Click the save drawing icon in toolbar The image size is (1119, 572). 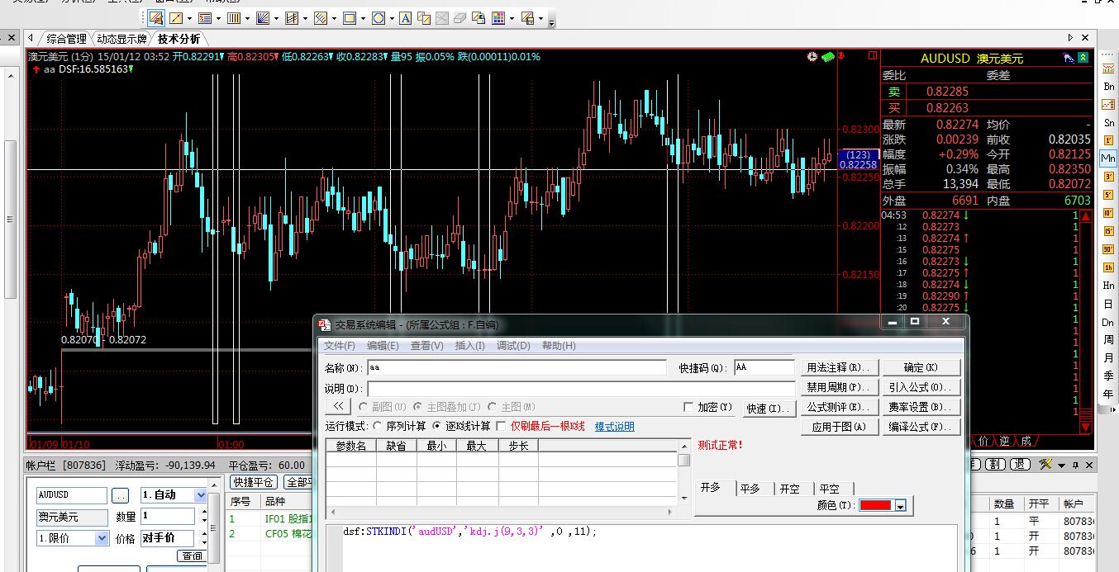point(526,18)
